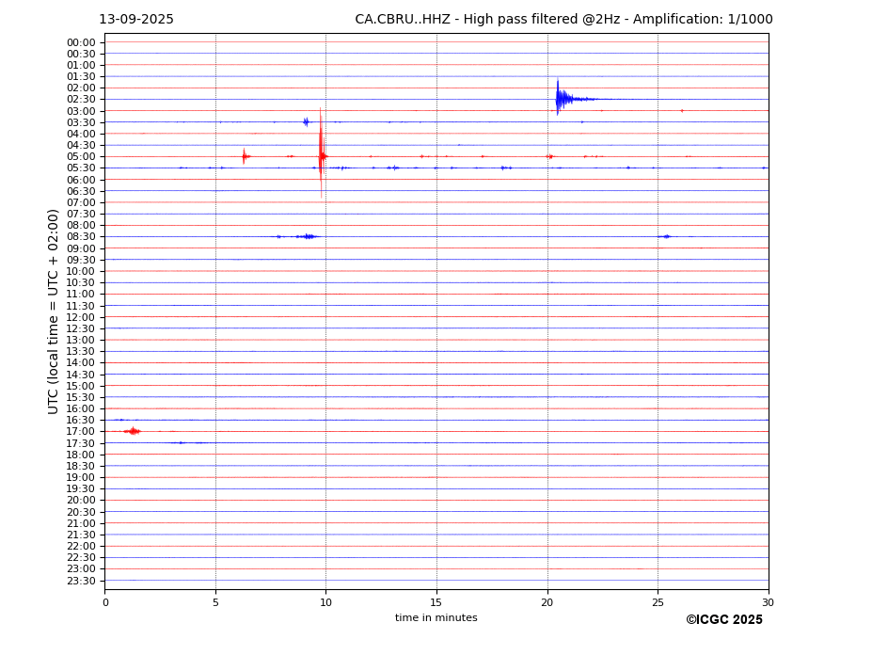
Task: Click the 00:00 time row label
Action: [81, 43]
